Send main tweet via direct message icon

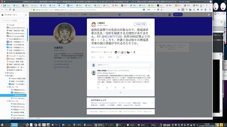click(x=118, y=57)
